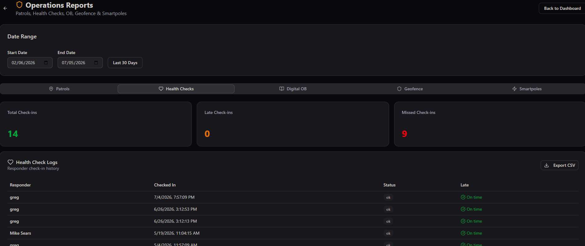The height and width of the screenshot is (246, 585).
Task: Click the book icon on Digital OB tab
Action: (x=282, y=89)
